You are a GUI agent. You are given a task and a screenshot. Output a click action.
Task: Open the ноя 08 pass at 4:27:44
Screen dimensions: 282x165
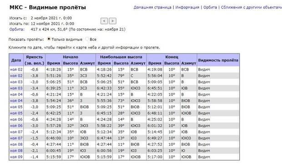[16, 145]
